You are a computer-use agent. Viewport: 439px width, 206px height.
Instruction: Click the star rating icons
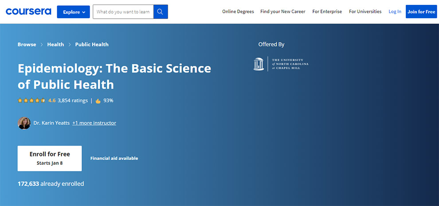31,101
